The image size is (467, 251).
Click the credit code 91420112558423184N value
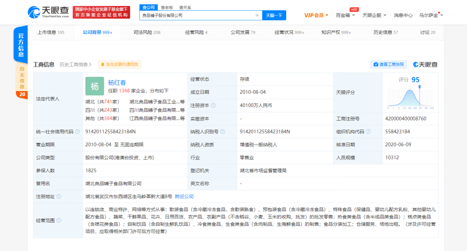(x=110, y=132)
